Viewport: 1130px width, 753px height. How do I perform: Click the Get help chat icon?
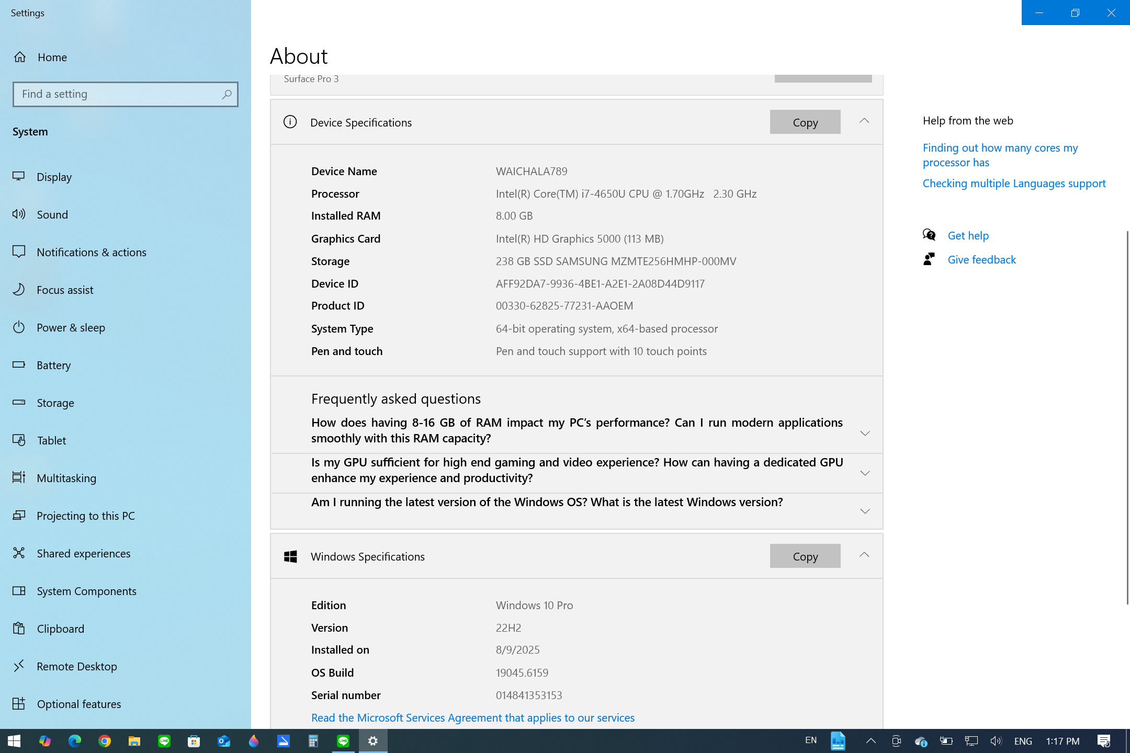(929, 235)
